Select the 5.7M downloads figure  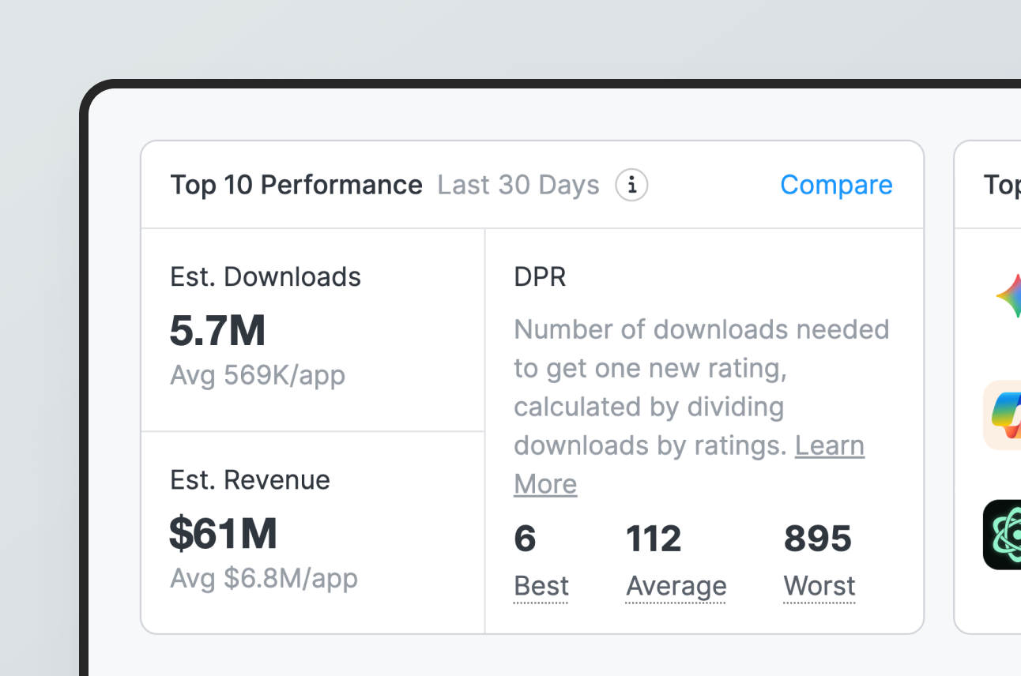click(217, 331)
